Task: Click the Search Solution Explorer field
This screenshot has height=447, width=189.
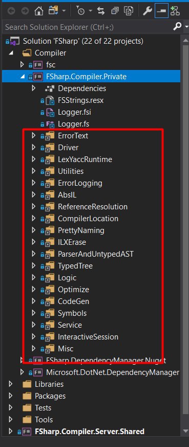Action: point(88,27)
